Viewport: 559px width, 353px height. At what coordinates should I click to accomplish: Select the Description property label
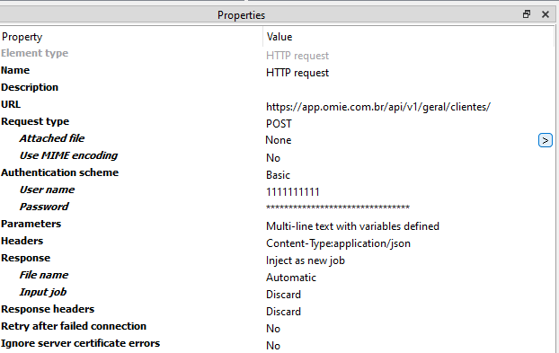point(30,87)
